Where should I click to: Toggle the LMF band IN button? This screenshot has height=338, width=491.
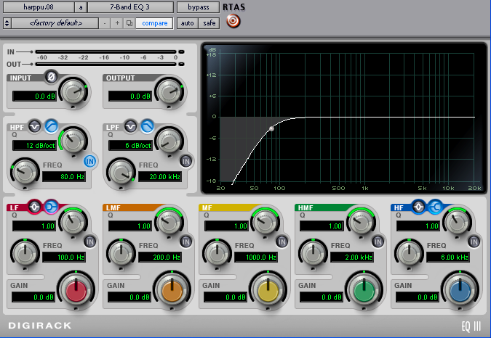point(186,242)
